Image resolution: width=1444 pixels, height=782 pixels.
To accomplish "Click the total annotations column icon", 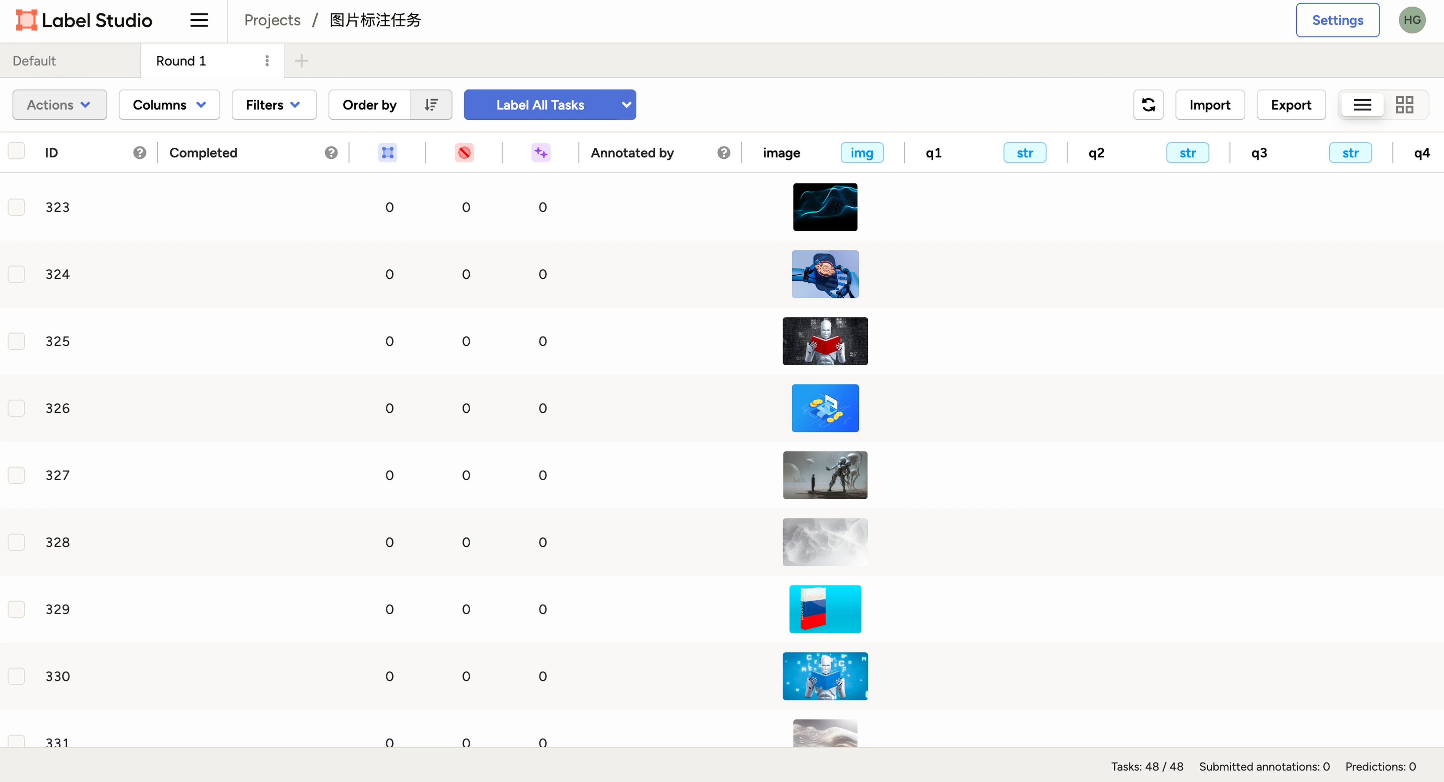I will [x=387, y=152].
